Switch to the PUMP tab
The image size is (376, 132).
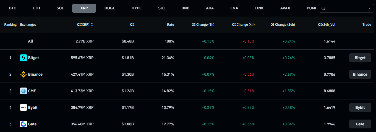[311, 8]
